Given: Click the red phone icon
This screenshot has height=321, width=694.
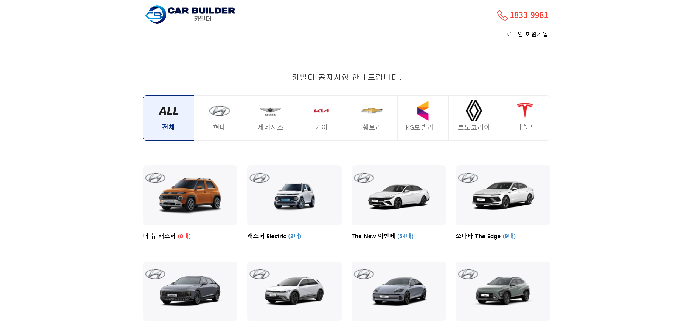Looking at the screenshot, I should coord(502,15).
